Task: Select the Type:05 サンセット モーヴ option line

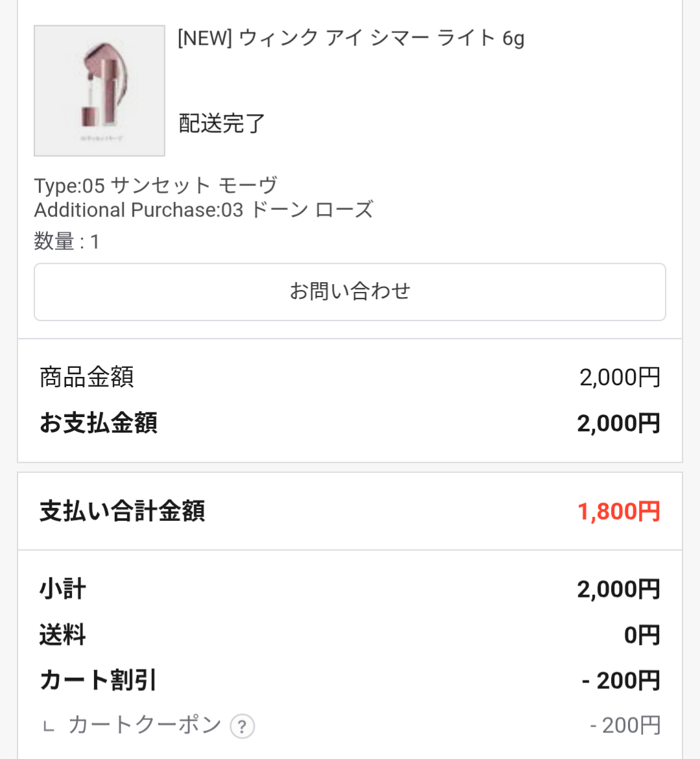Action: [x=156, y=186]
